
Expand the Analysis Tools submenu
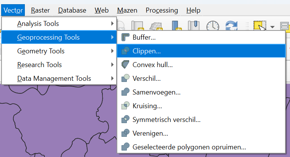[59, 24]
